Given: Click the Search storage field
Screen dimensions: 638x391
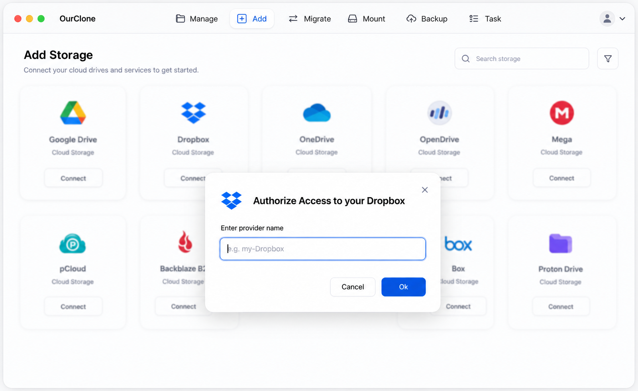Looking at the screenshot, I should coord(522,59).
